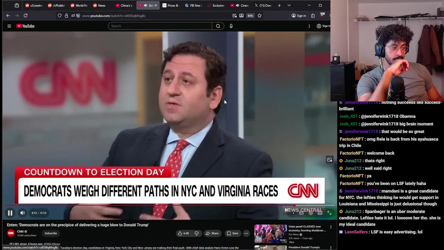Image resolution: width=444 pixels, height=250 pixels.
Task: Open President Donald Trump's video thumbnail
Action: pyautogui.click(x=271, y=248)
